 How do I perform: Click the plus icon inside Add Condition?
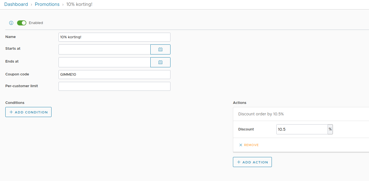[x=11, y=112]
